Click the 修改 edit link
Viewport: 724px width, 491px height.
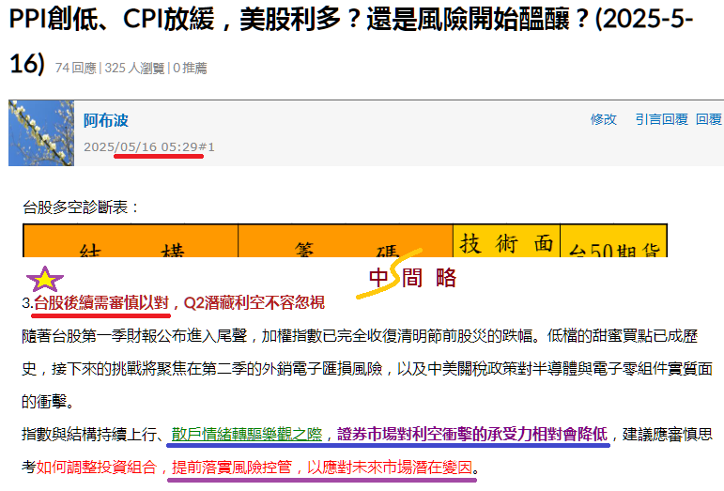click(x=603, y=119)
